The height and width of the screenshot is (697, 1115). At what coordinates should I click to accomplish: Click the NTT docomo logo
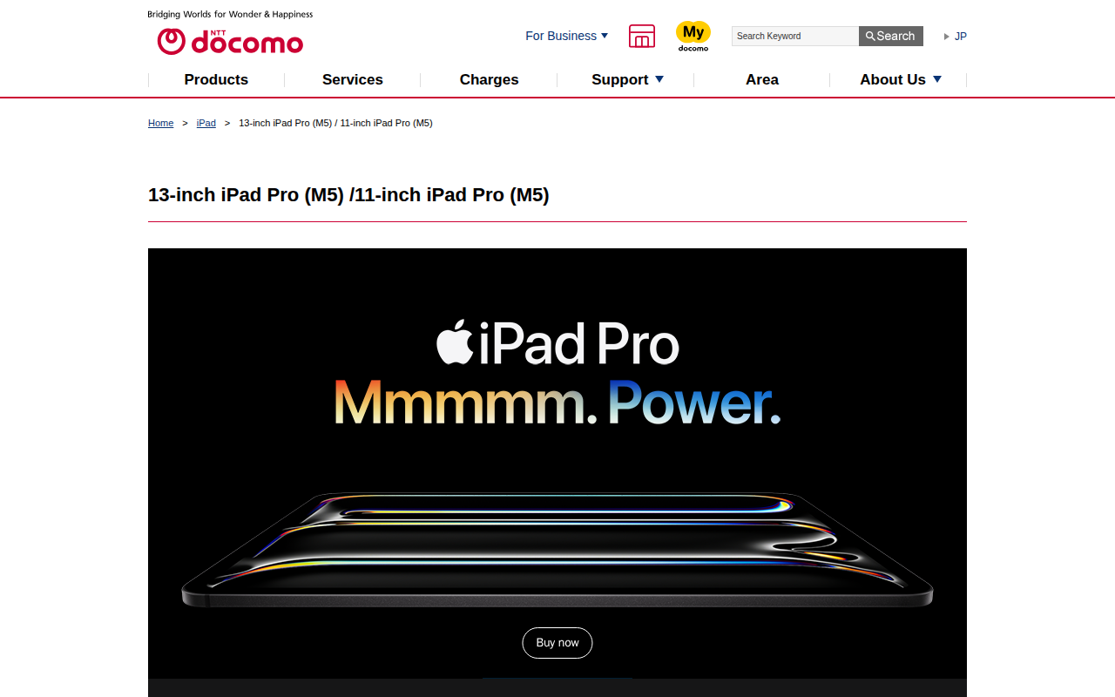point(230,40)
